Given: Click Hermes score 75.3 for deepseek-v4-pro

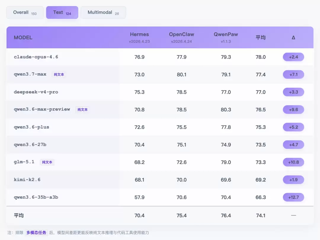Looking at the screenshot, I should (139, 92).
